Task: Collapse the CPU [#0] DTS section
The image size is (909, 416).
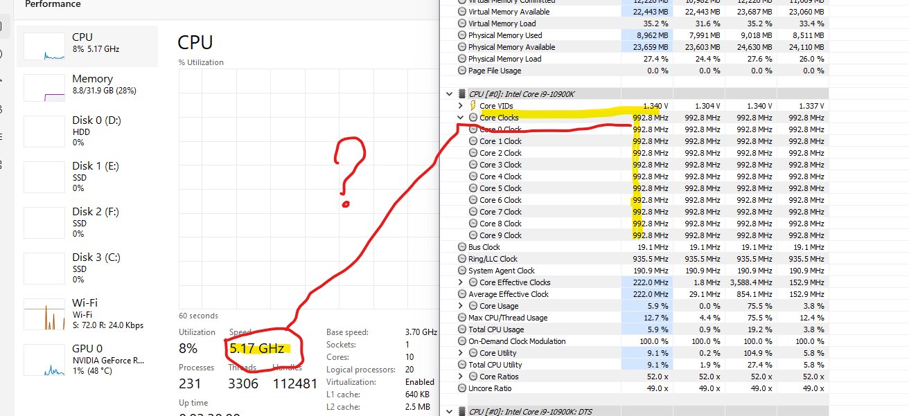Action: (450, 411)
